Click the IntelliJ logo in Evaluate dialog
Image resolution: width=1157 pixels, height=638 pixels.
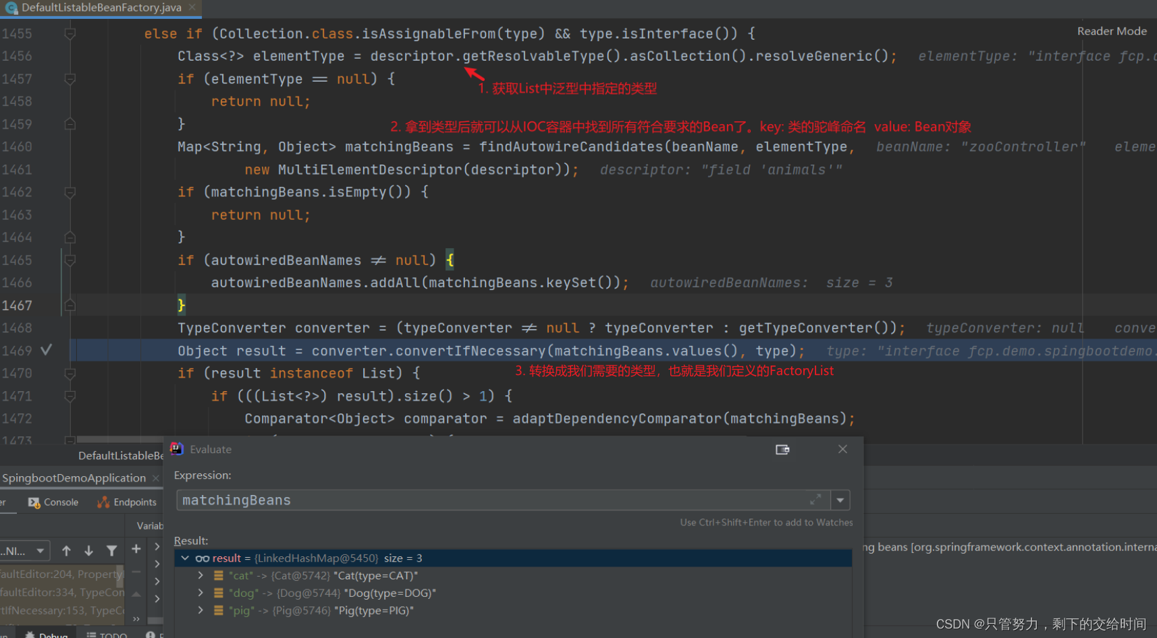177,448
